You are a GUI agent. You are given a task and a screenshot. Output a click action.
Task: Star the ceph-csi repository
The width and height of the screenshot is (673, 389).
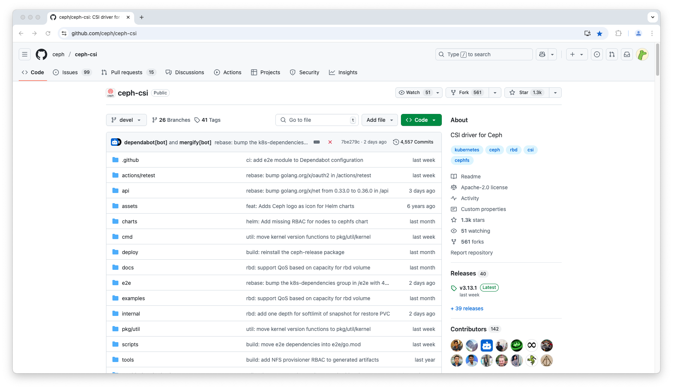coord(527,93)
